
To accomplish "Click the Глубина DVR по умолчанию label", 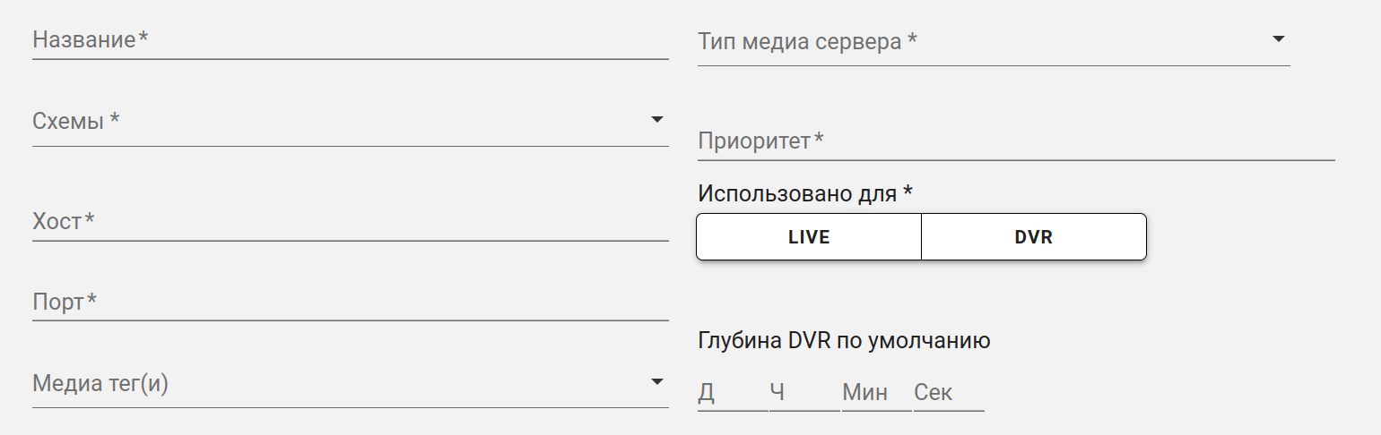I will point(843,341).
